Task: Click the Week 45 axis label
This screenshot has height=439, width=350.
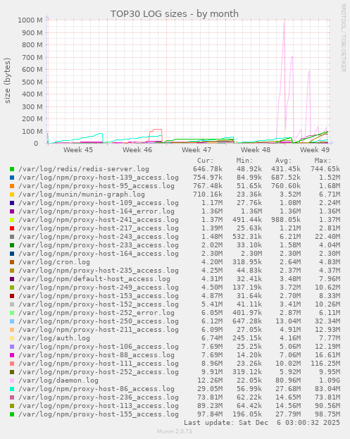Action: pos(78,150)
